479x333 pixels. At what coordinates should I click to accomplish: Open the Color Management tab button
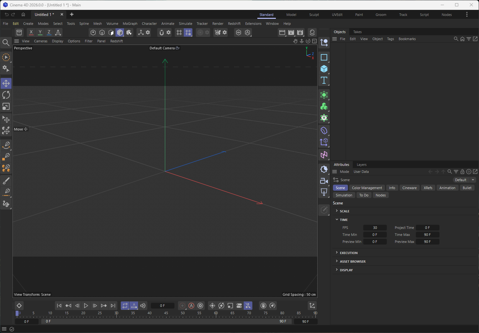click(x=367, y=188)
